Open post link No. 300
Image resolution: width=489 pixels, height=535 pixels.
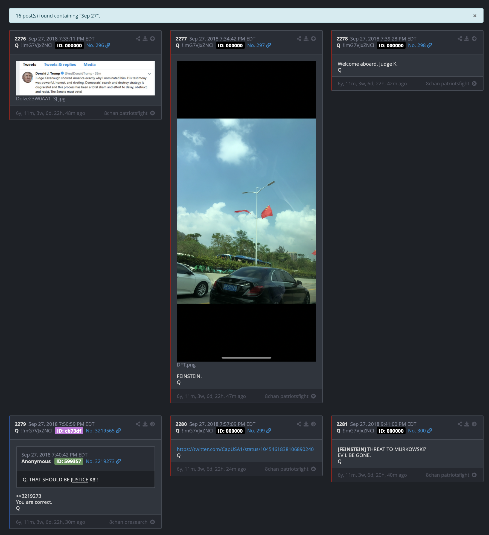[417, 431]
